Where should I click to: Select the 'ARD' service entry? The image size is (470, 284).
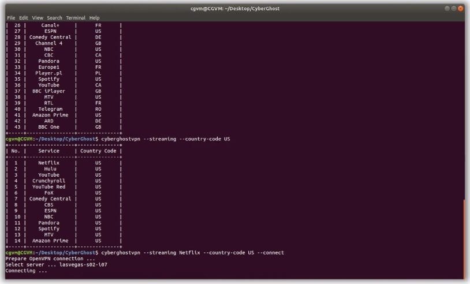[x=49, y=121]
